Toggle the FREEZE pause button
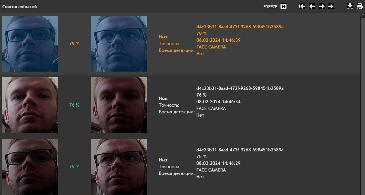 [x=283, y=6]
